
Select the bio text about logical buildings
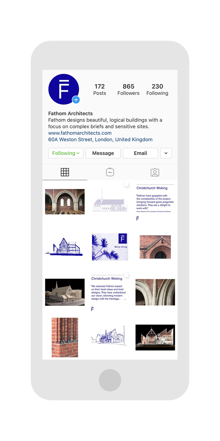point(105,123)
